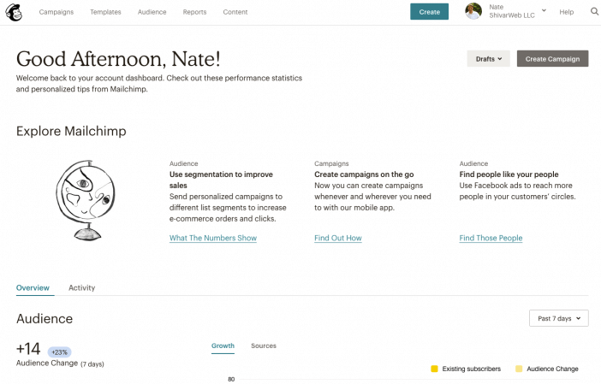601x384 pixels.
Task: Expand the Drafts dropdown
Action: click(488, 58)
